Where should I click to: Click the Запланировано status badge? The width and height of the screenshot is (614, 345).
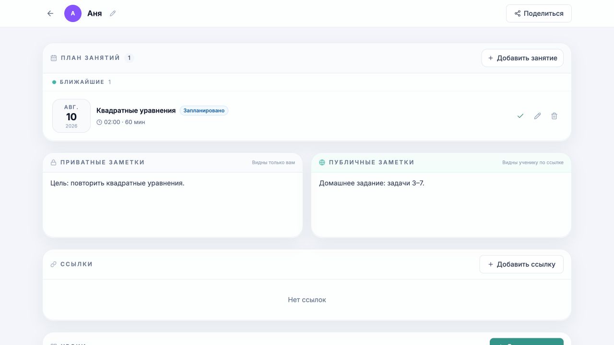click(x=204, y=111)
